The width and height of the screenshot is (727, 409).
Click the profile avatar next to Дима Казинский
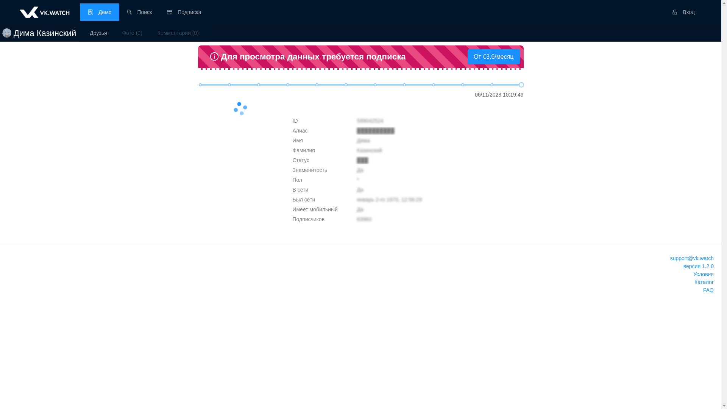click(7, 33)
